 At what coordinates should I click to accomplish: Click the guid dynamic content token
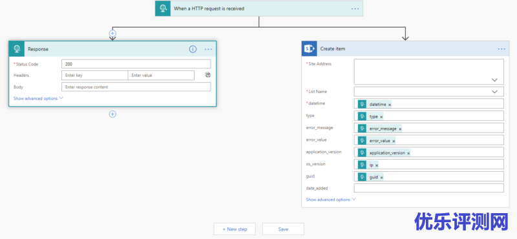370,178
